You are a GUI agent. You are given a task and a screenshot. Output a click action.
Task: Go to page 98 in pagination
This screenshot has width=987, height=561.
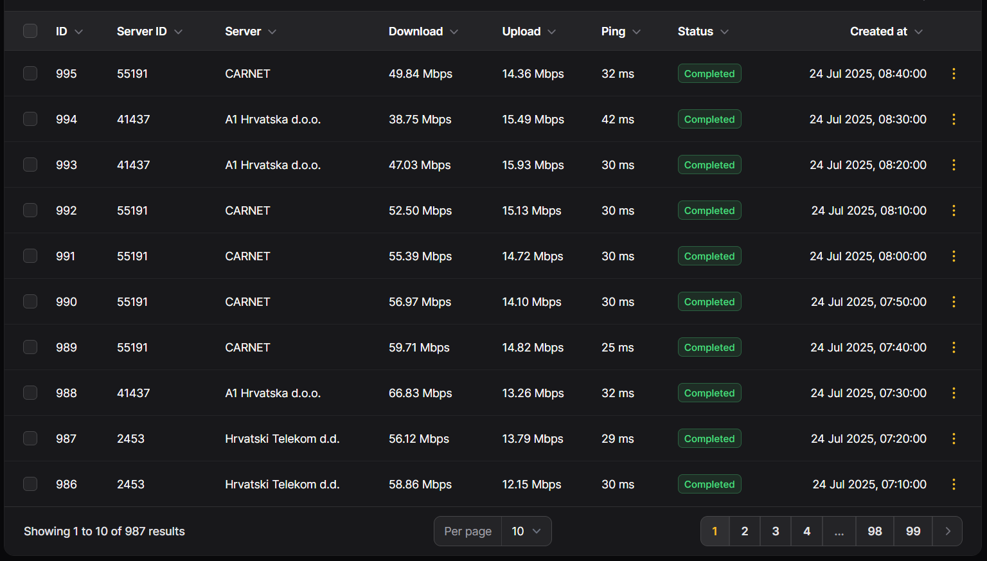pyautogui.click(x=875, y=531)
